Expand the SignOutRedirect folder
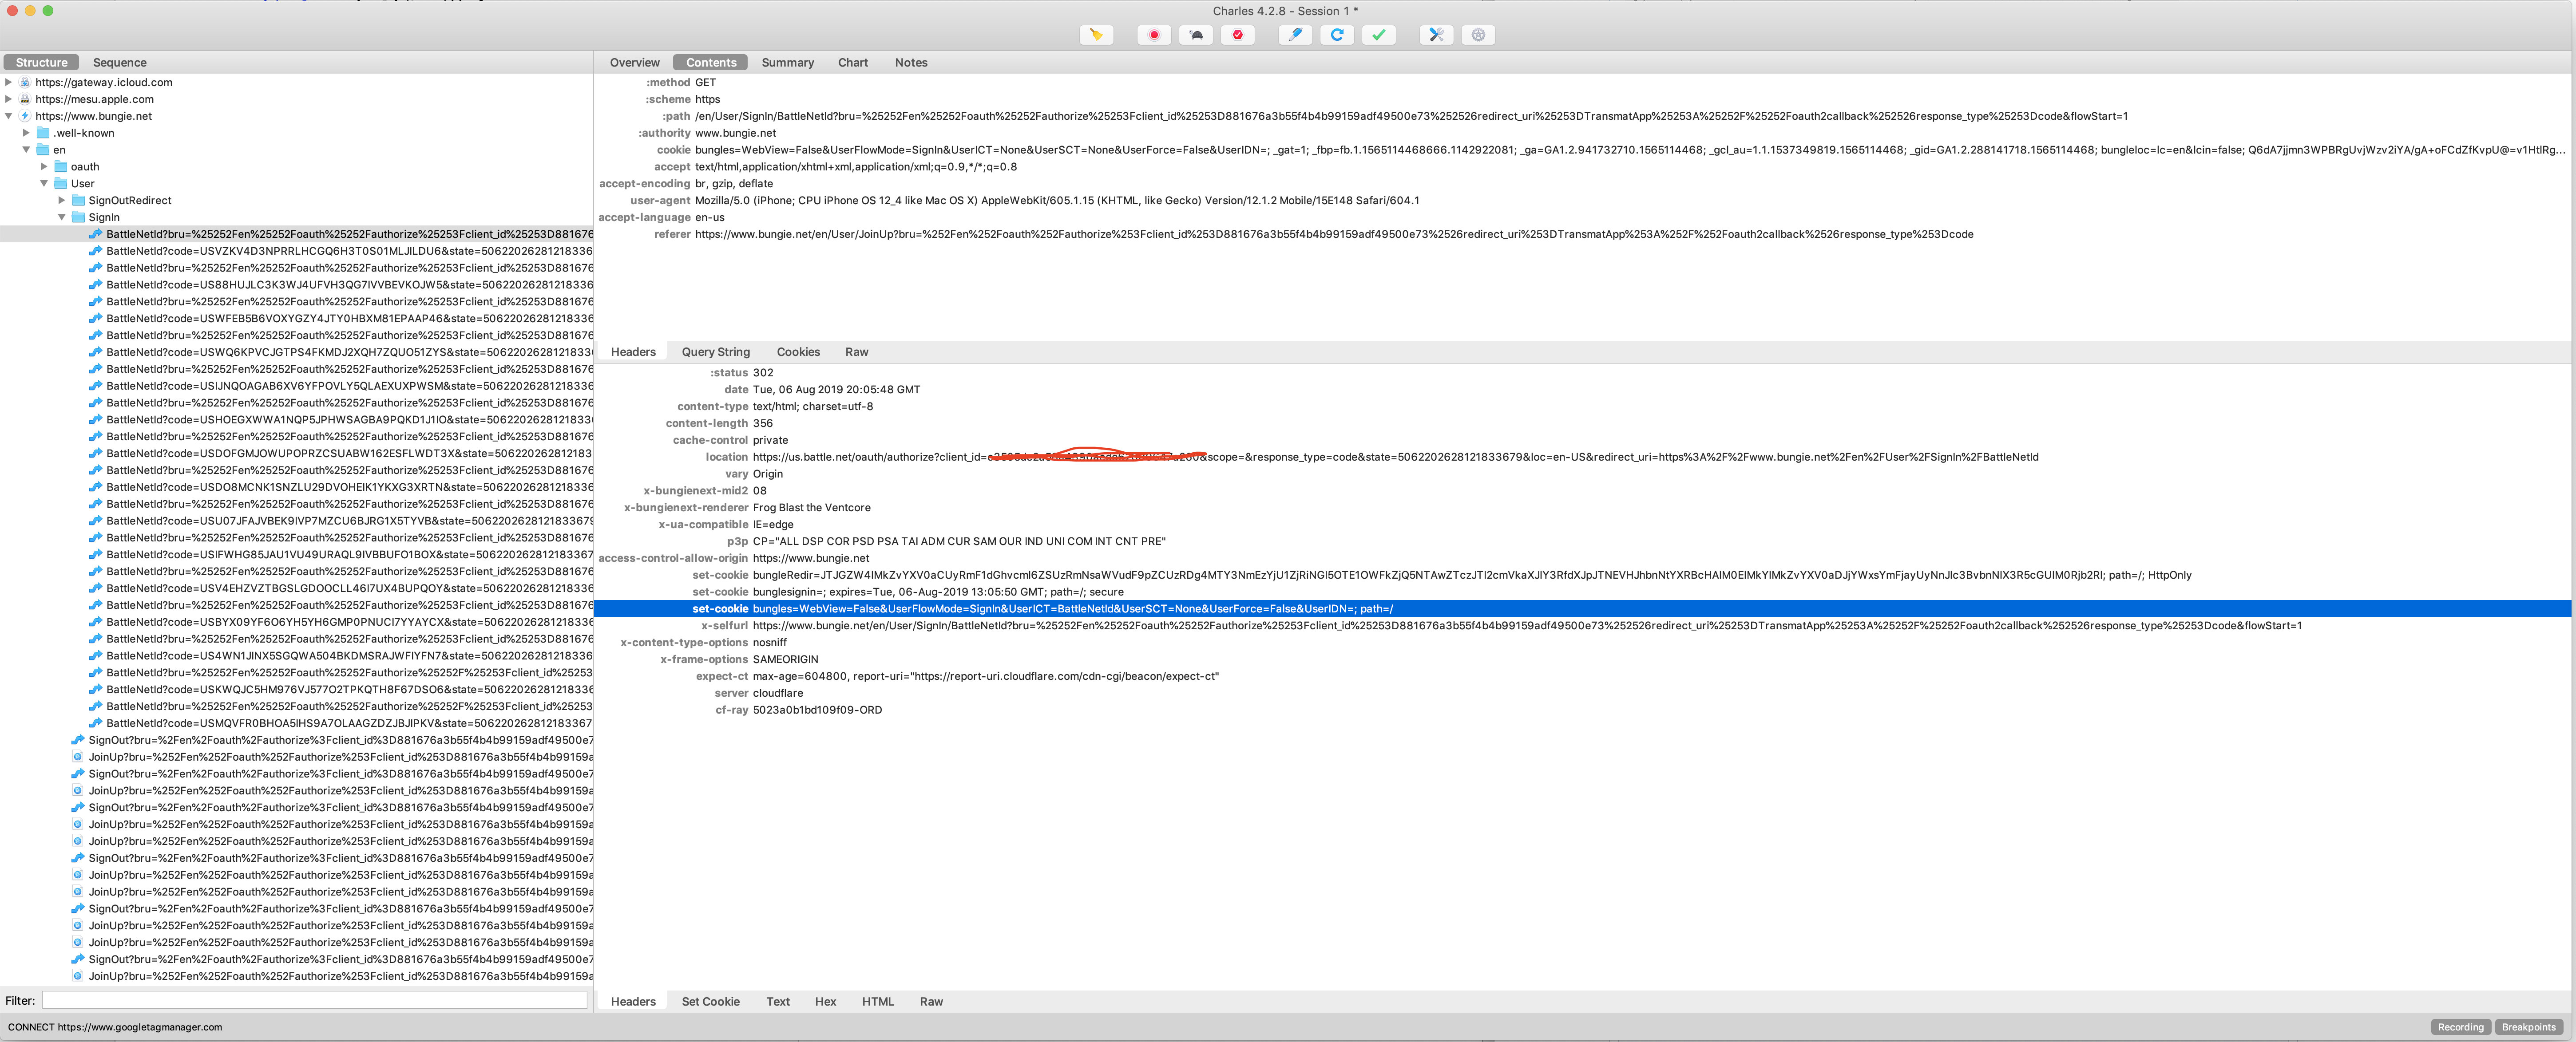 click(x=62, y=200)
